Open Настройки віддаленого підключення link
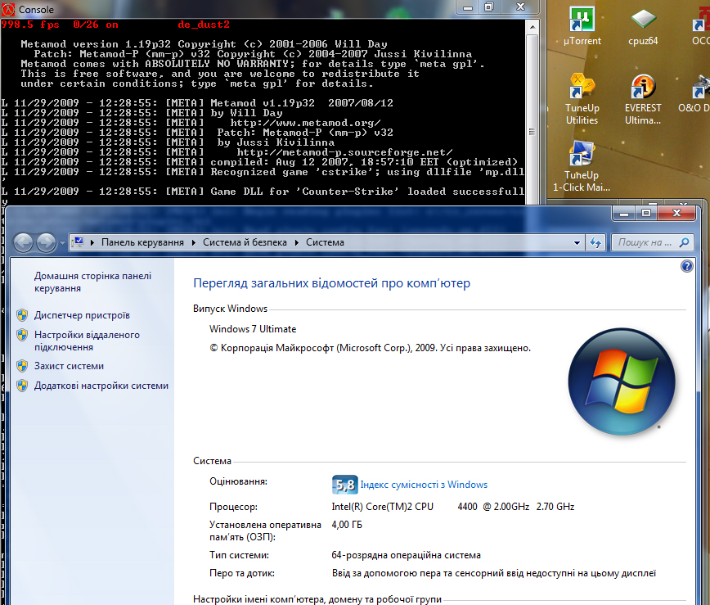 click(87, 341)
